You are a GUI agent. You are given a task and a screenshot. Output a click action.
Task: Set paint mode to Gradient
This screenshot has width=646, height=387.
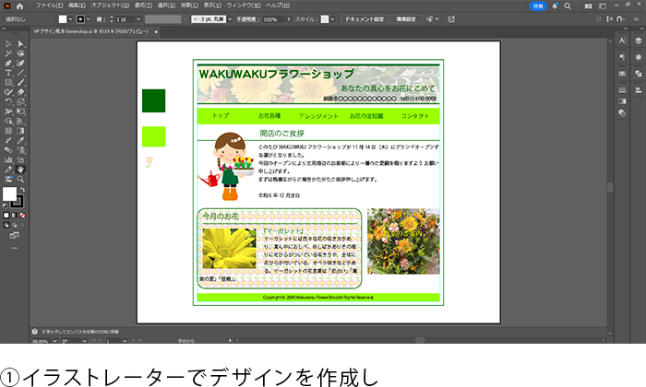(15, 215)
